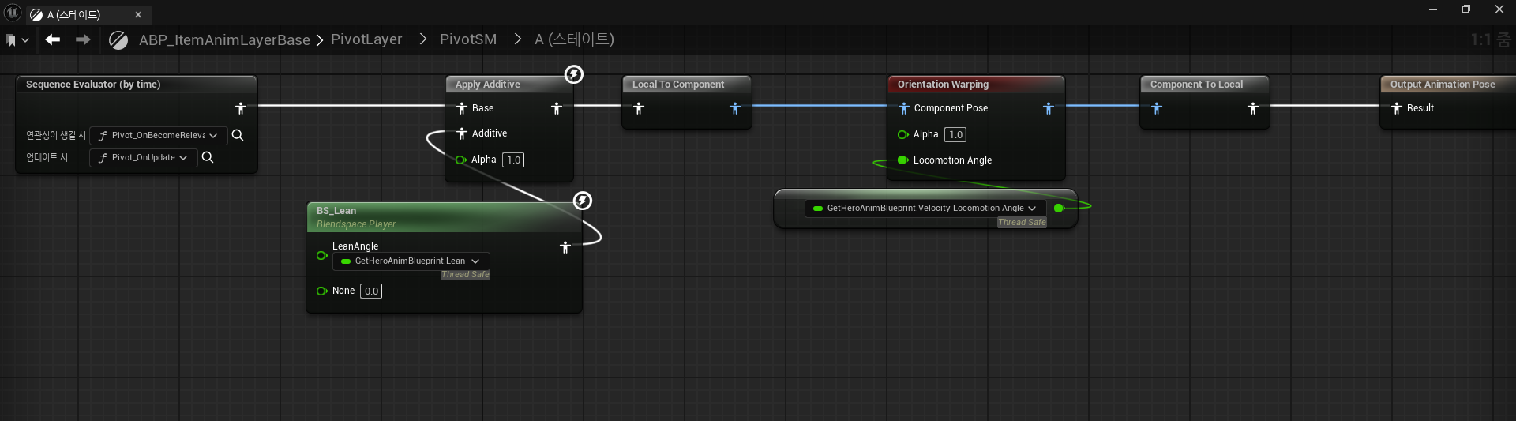Close the A (스테이트) tab

[138, 15]
